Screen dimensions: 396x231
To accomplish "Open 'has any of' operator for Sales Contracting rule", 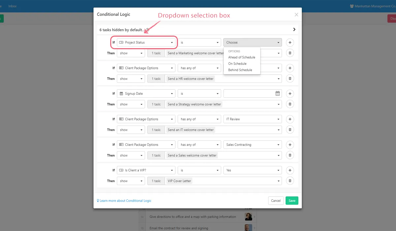I will point(199,145).
